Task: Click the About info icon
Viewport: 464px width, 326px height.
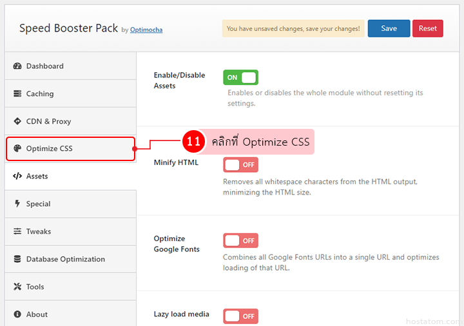Action: point(17,314)
